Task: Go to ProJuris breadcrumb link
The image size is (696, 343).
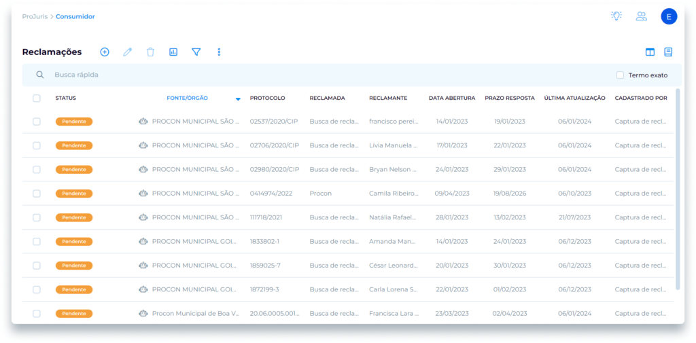Action: 35,16
